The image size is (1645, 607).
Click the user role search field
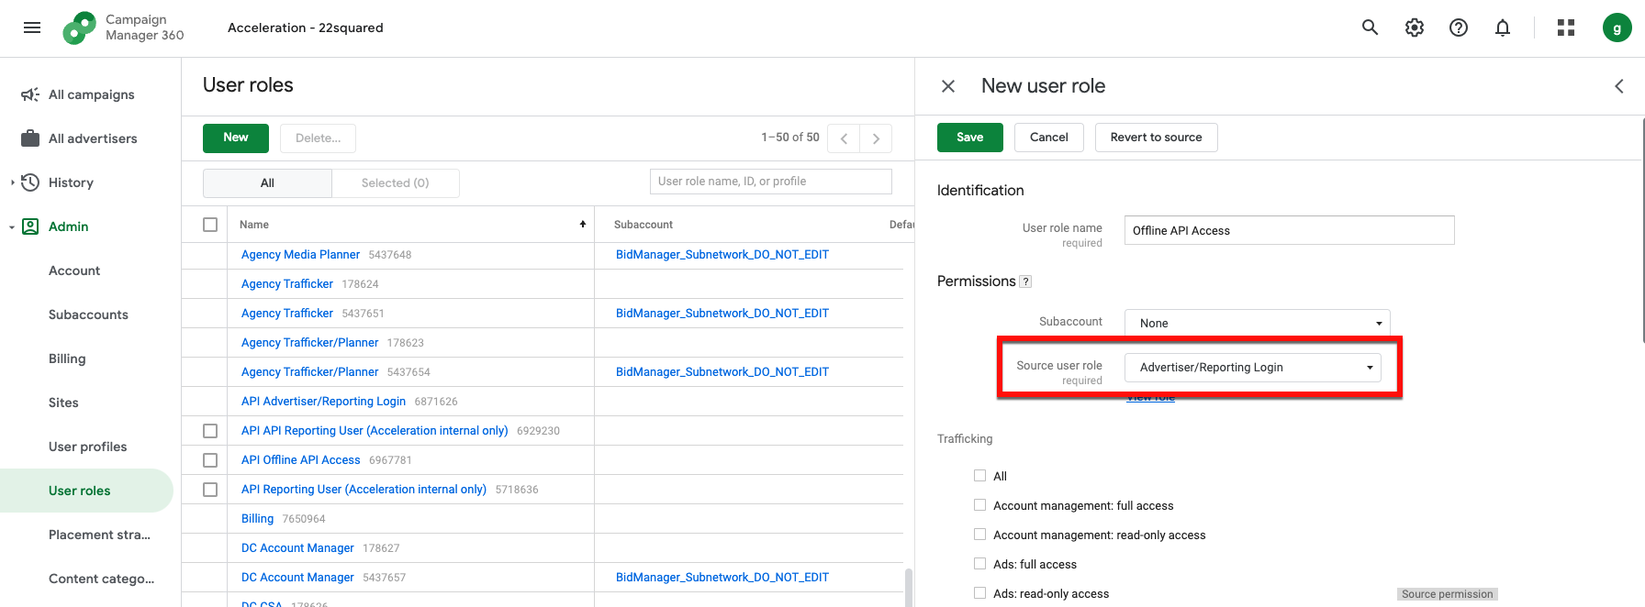click(x=771, y=182)
